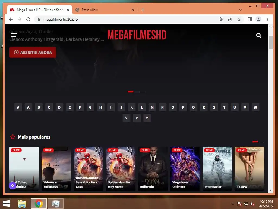Image resolution: width=278 pixels, height=209 pixels.
Task: Open the TEMPO movie poster
Action: pyautogui.click(x=249, y=169)
